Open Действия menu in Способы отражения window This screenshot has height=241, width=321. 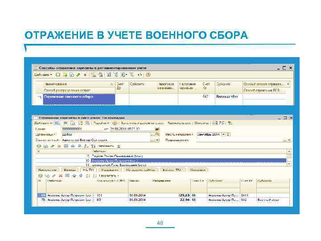(43, 75)
